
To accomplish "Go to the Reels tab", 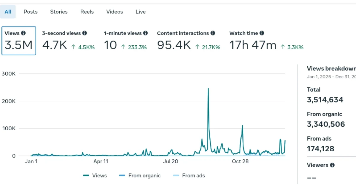I will [87, 12].
